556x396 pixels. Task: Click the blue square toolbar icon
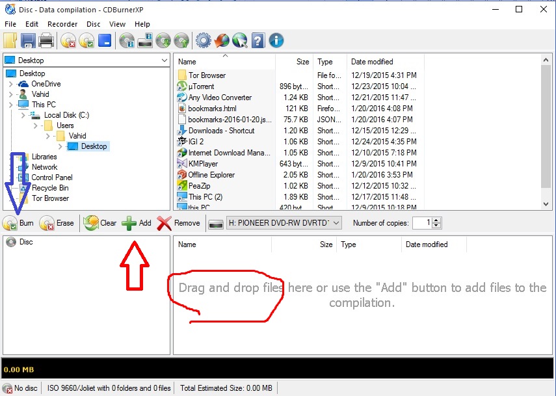pyautogui.click(x=105, y=40)
